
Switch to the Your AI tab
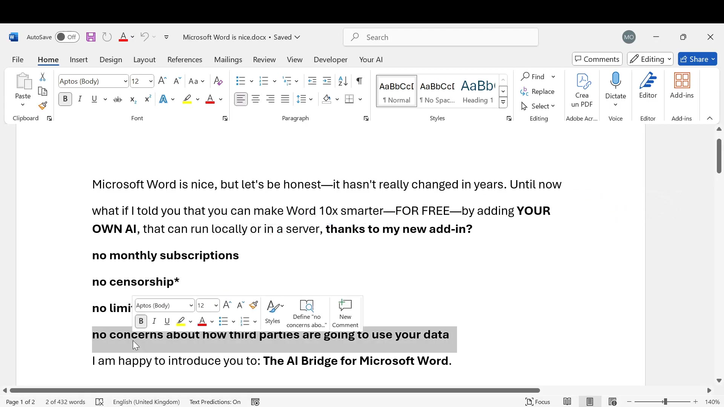click(371, 60)
